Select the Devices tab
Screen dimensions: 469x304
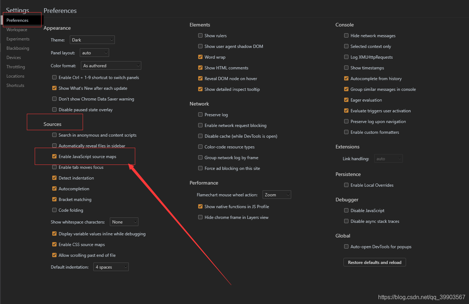14,58
